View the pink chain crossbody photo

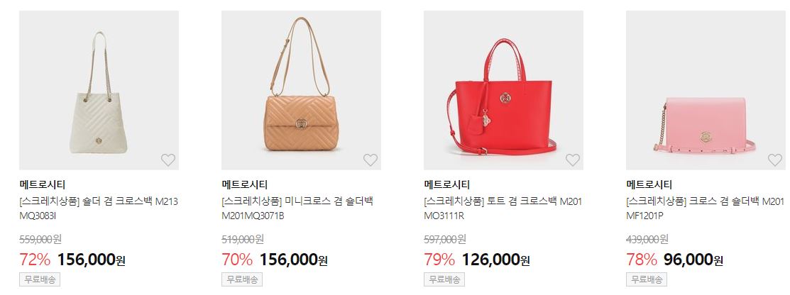(x=706, y=90)
